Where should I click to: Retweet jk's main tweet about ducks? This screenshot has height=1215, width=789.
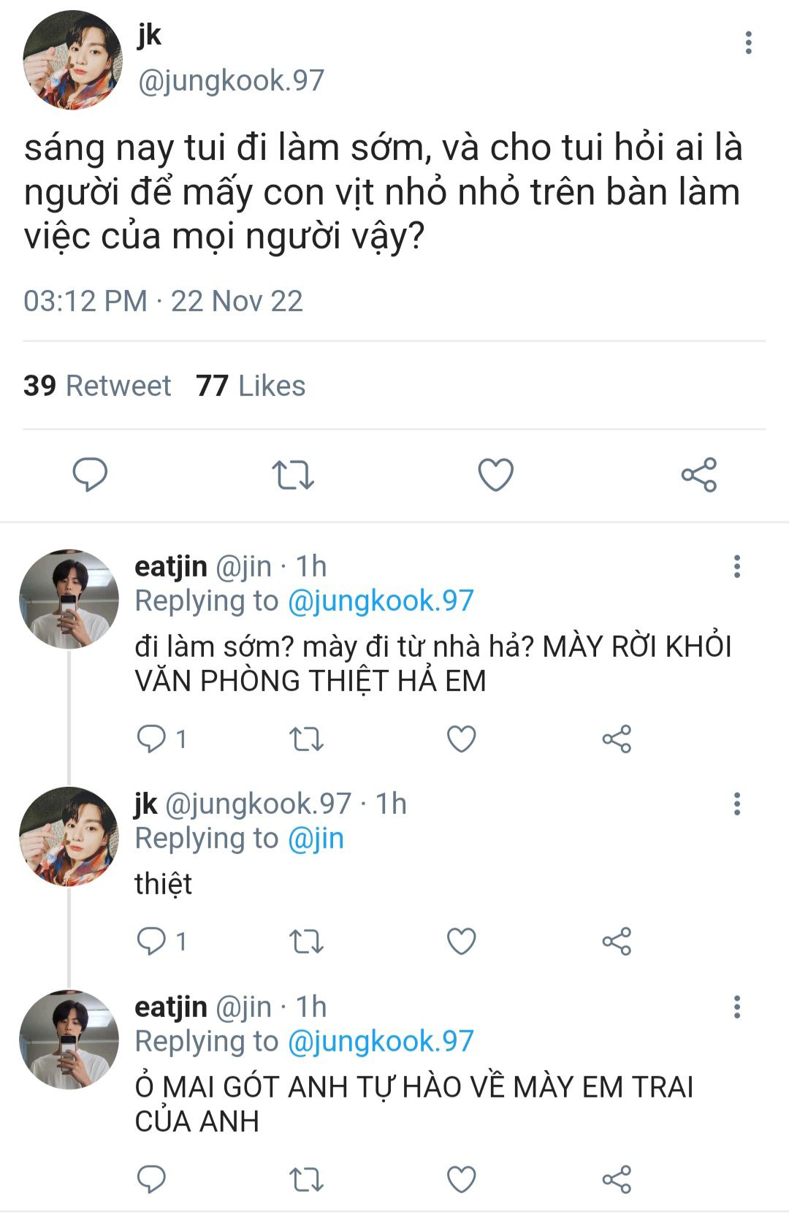(293, 475)
